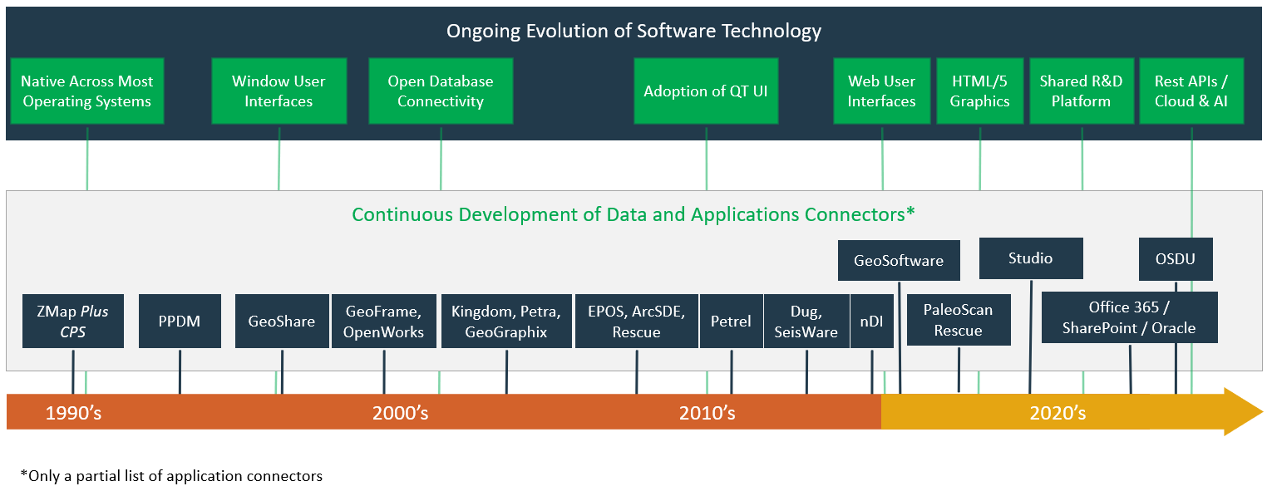Image resolution: width=1272 pixels, height=491 pixels.
Task: Select the 'Petrel' connector box
Action: click(x=731, y=321)
